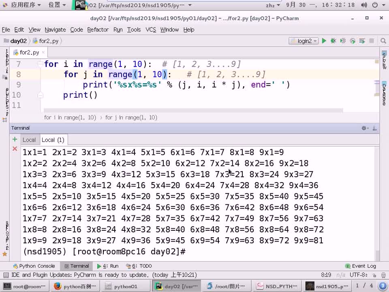Run the login2 configuration with green play icon

click(x=324, y=41)
